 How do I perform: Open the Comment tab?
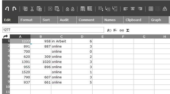[89, 20]
